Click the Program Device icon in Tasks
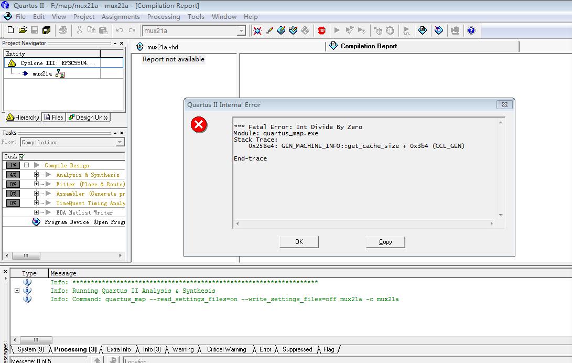Screen dimensions: 572x363 pyautogui.click(x=36, y=222)
